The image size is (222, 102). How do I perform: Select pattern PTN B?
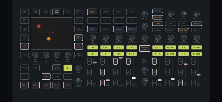click(x=57, y=77)
